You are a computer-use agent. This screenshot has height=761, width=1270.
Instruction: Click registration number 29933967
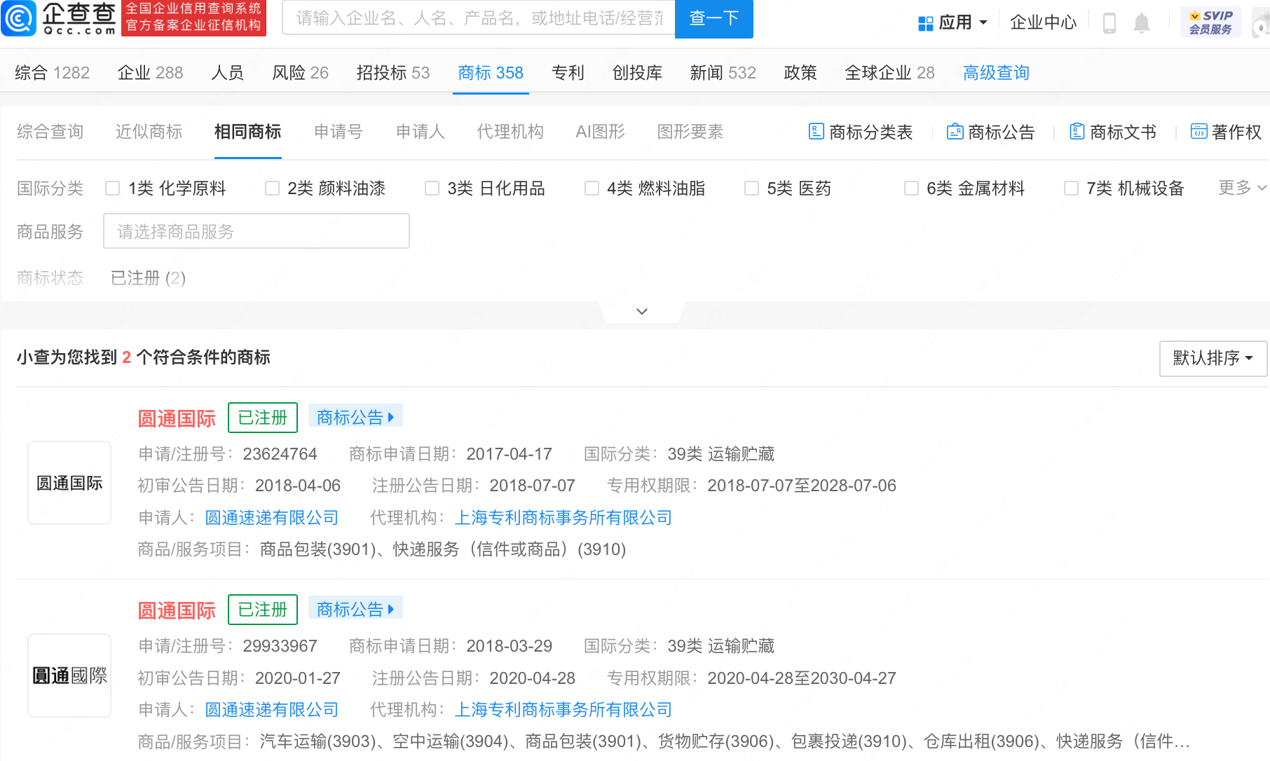[x=280, y=646]
